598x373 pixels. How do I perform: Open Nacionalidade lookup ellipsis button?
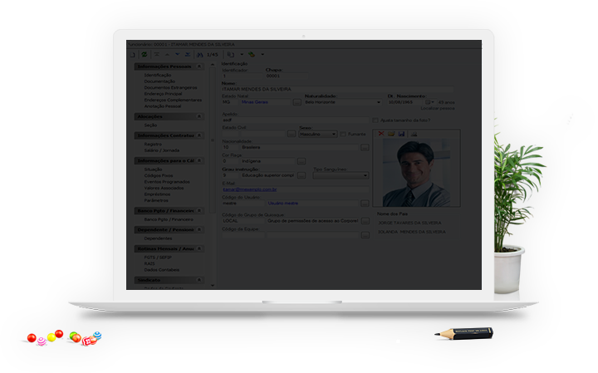pyautogui.click(x=365, y=147)
